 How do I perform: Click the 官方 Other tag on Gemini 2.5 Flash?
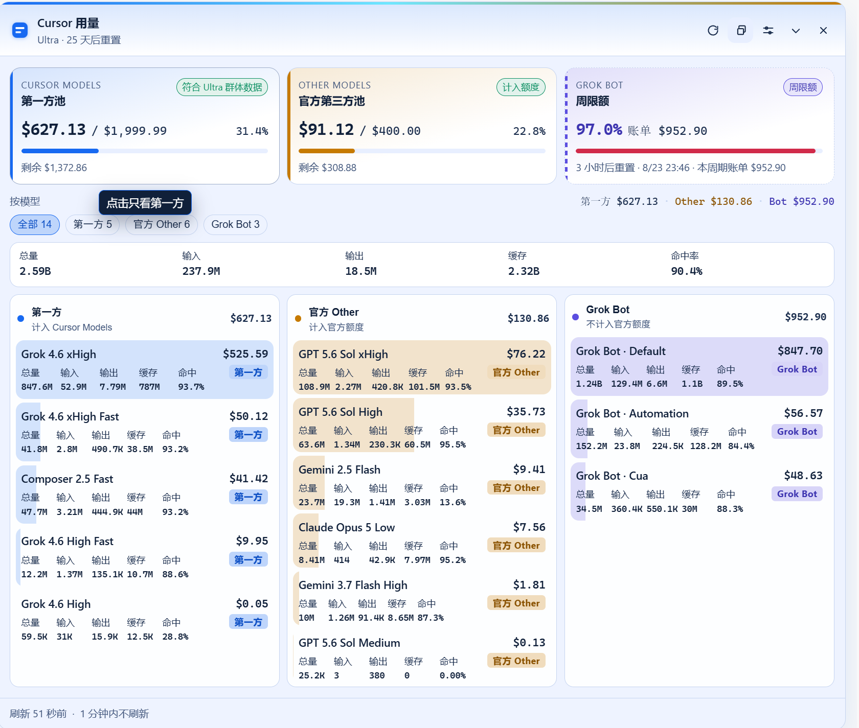coord(516,488)
